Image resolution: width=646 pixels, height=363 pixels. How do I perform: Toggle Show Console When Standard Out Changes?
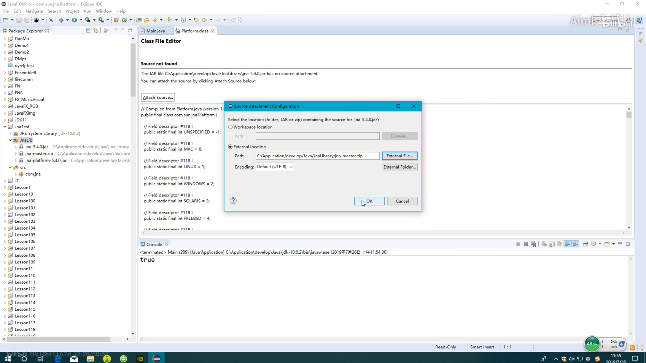[568, 244]
